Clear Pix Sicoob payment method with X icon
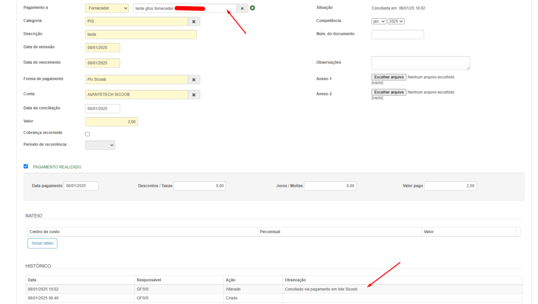The height and width of the screenshot is (304, 538). click(x=194, y=79)
